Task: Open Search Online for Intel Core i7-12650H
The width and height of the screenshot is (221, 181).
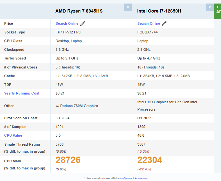Action: tap(149, 23)
